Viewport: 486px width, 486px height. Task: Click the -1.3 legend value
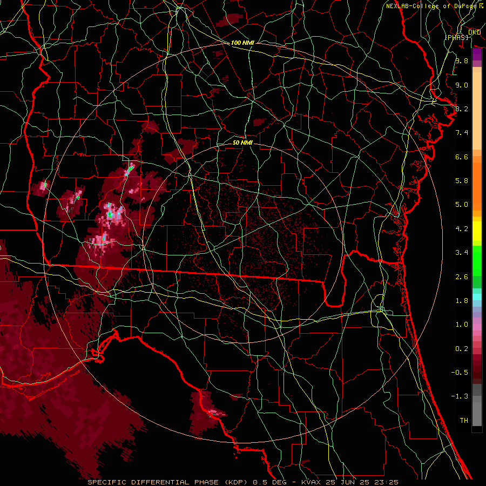click(x=460, y=396)
